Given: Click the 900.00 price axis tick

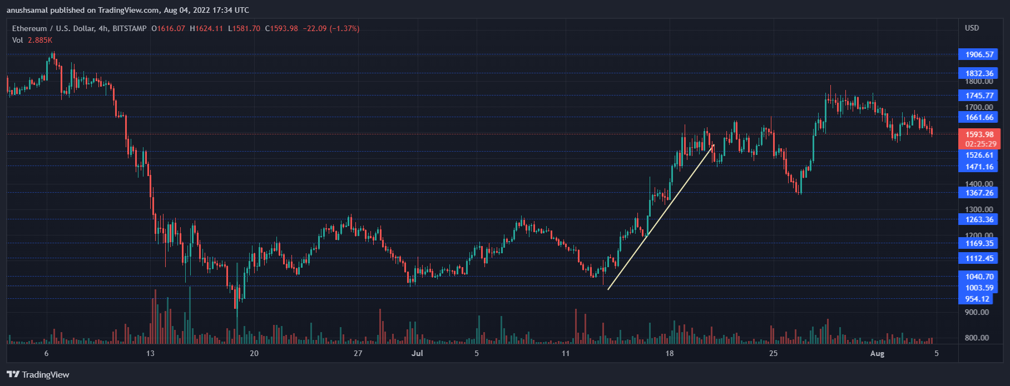Looking at the screenshot, I should (x=977, y=312).
